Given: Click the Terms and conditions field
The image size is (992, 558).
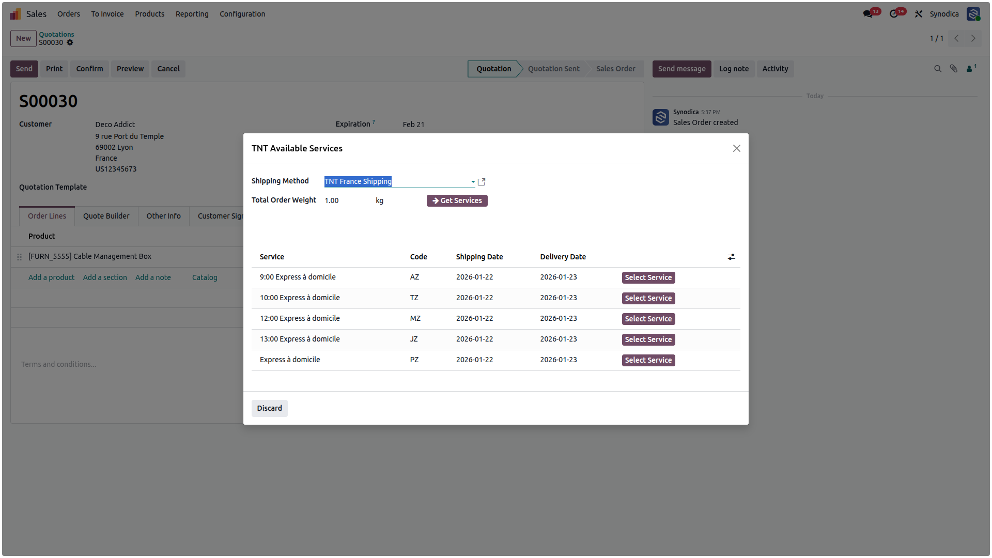Looking at the screenshot, I should click(x=58, y=364).
